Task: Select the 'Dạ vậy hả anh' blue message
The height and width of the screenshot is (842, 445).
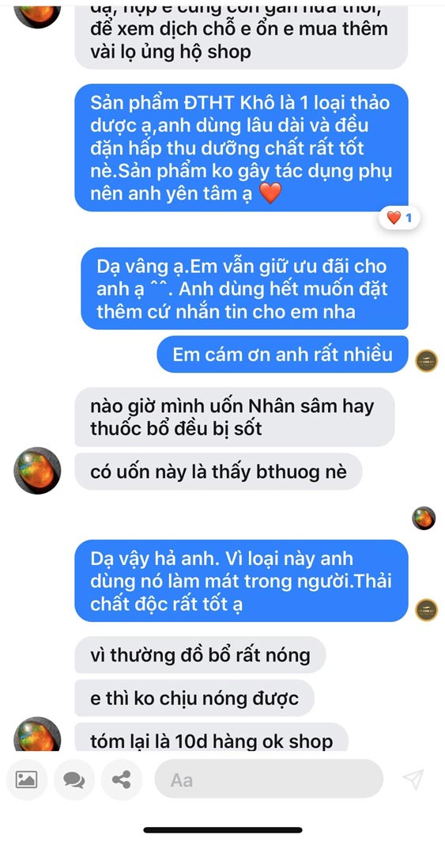Action: point(241,581)
